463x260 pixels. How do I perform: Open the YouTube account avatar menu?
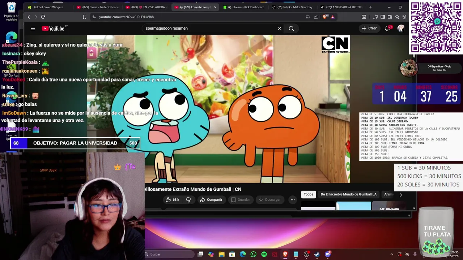401,28
